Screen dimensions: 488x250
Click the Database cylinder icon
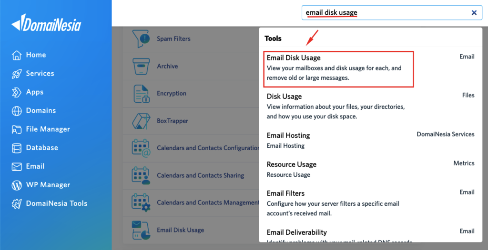(17, 148)
